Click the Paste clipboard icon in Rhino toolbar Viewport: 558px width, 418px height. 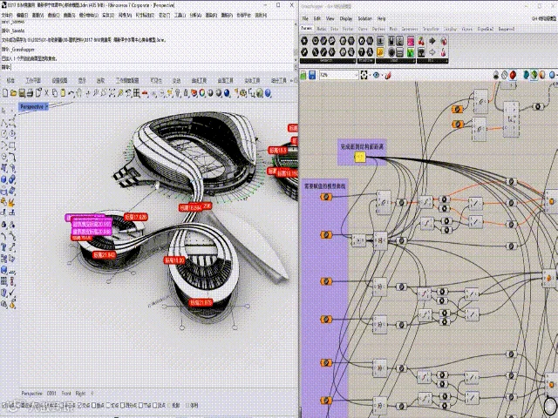pyautogui.click(x=63, y=93)
